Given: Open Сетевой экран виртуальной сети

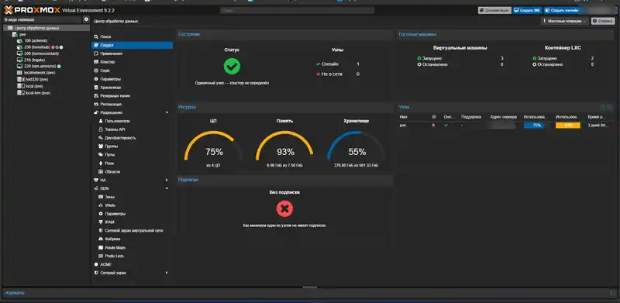Looking at the screenshot, I should coord(132,230).
